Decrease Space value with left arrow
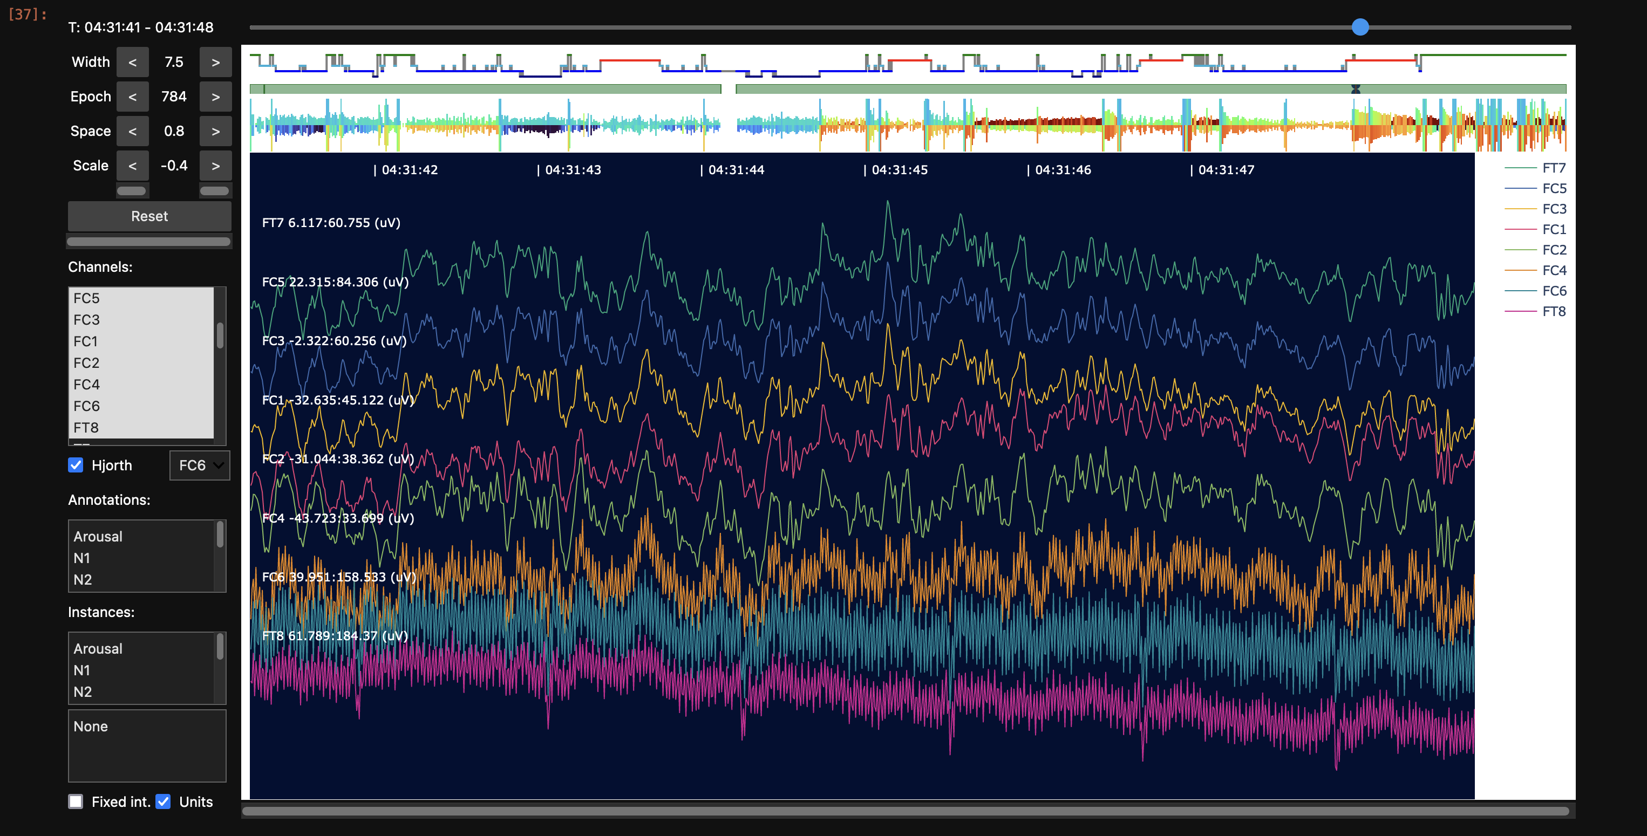Image resolution: width=1647 pixels, height=836 pixels. (132, 131)
